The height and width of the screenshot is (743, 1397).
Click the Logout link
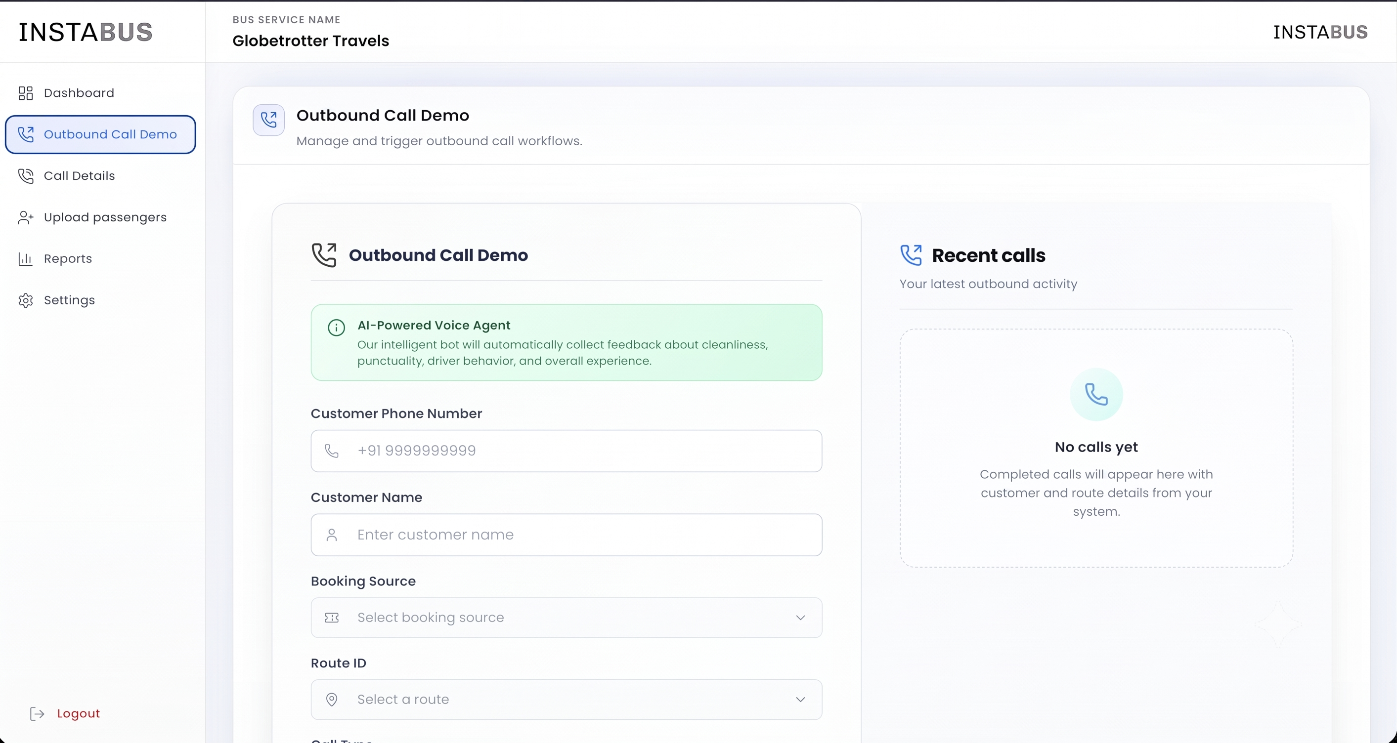click(78, 714)
